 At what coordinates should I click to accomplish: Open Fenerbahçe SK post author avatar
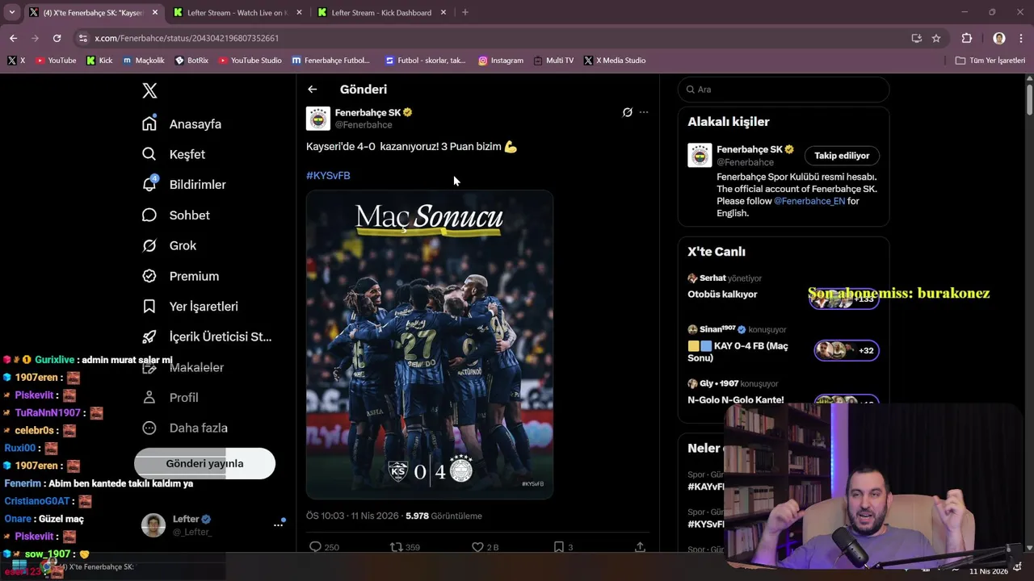(318, 119)
